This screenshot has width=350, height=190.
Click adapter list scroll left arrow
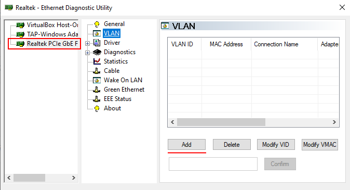9,178
